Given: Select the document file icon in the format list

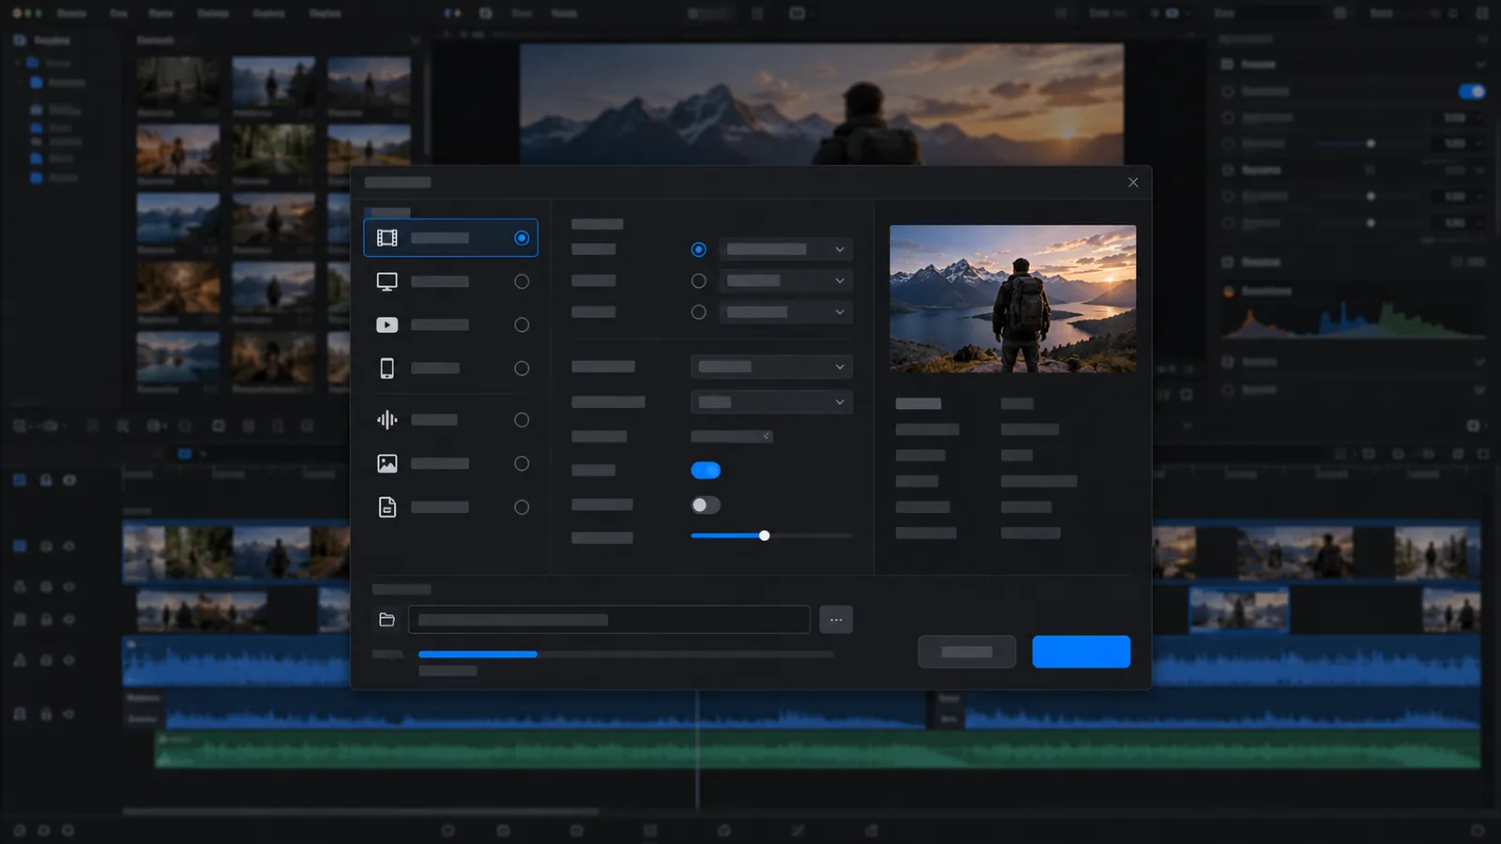Looking at the screenshot, I should [x=387, y=507].
